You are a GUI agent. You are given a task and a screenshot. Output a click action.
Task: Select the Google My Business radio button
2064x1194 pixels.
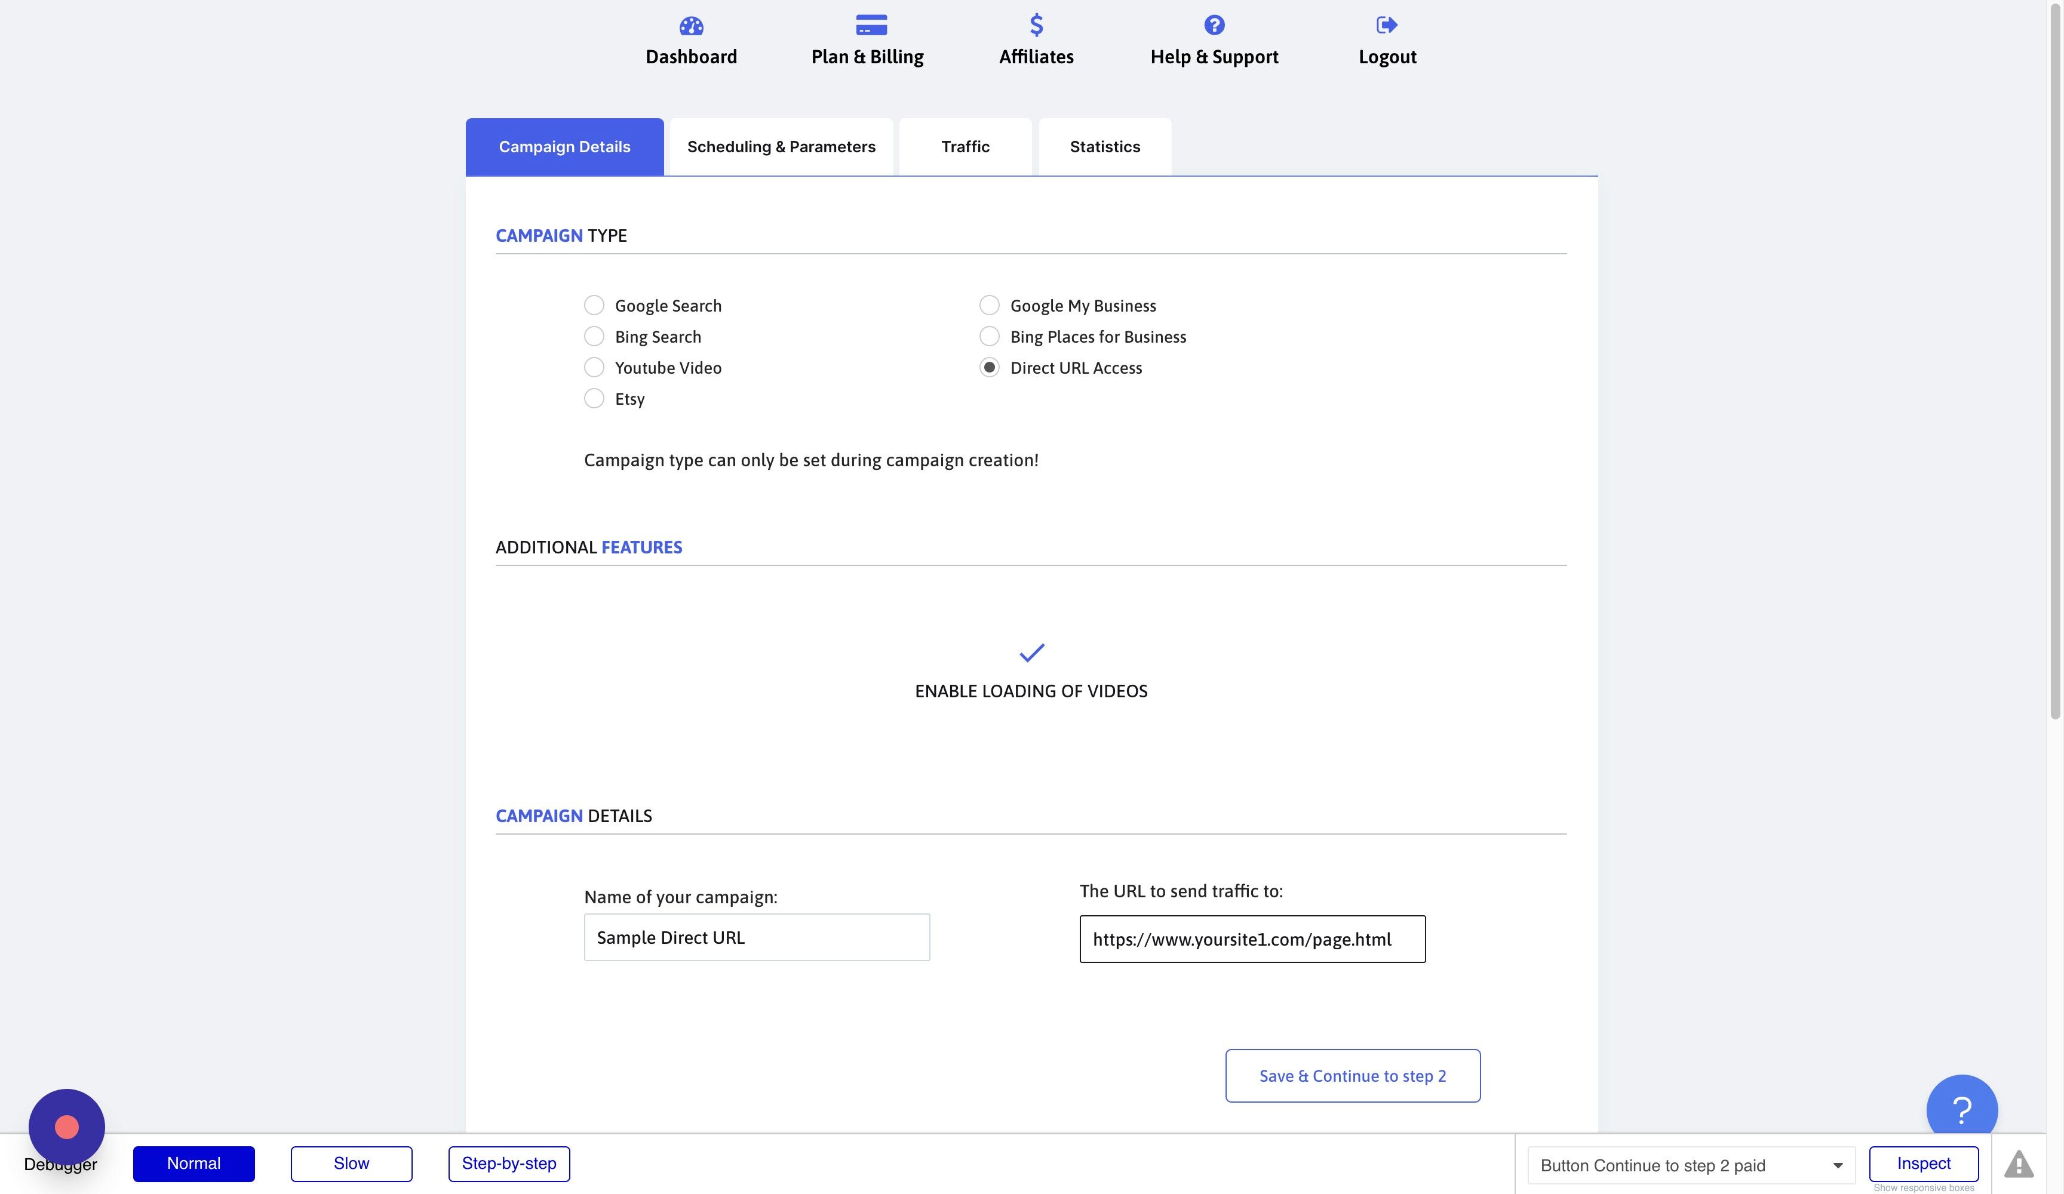[x=990, y=306]
